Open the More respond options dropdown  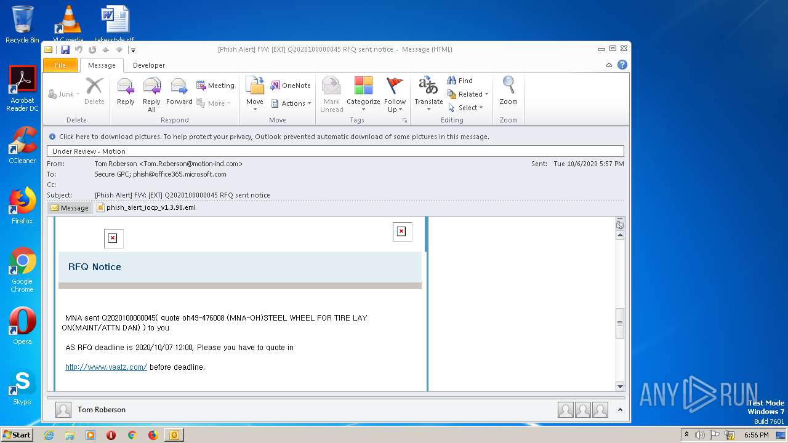point(214,103)
